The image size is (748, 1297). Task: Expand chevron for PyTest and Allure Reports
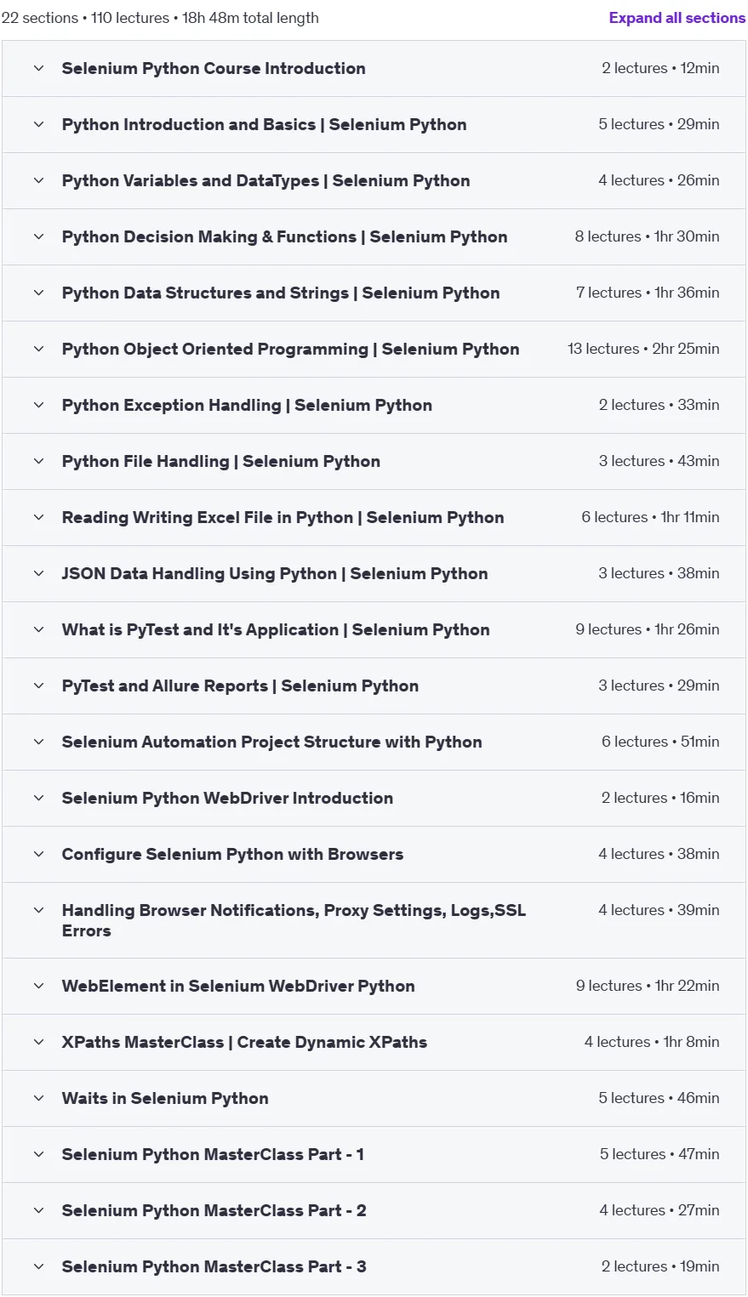[38, 685]
